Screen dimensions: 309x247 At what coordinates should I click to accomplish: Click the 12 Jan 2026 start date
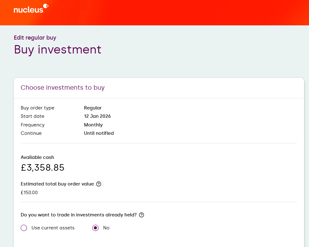tap(97, 116)
